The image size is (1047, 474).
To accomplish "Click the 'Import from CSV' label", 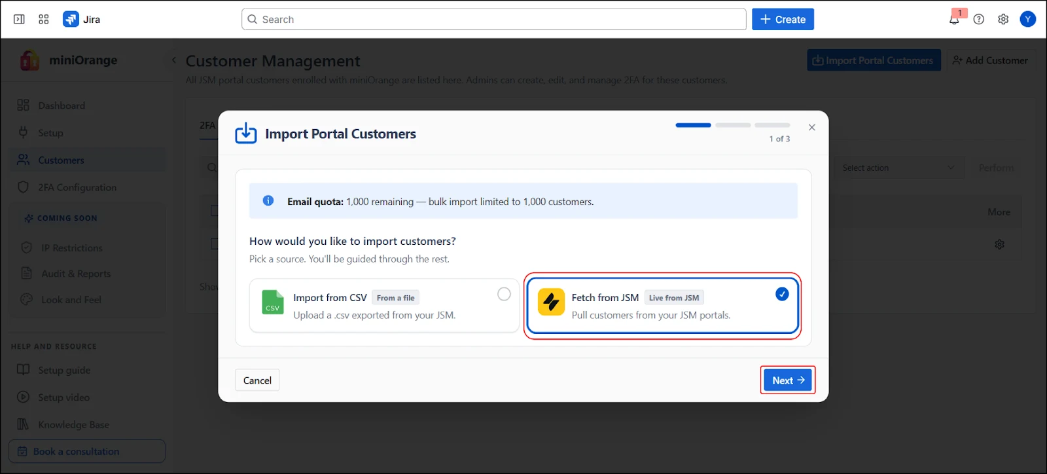I will (330, 297).
